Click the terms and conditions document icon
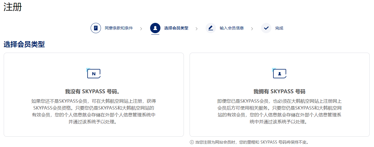This screenshot has height=147, width=374. tap(96, 28)
